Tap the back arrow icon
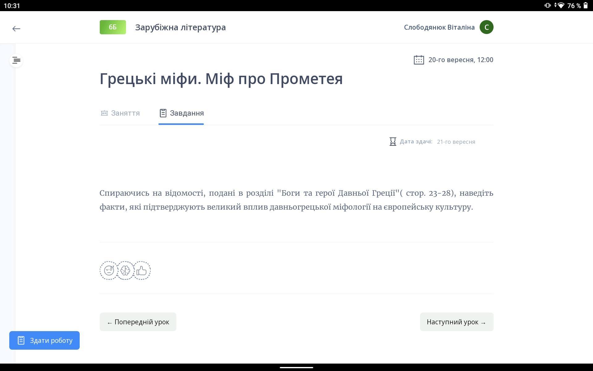Viewport: 593px width, 371px height. [16, 29]
